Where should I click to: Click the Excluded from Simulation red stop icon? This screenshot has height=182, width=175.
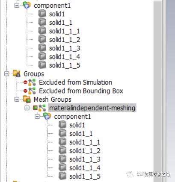tap(25, 82)
